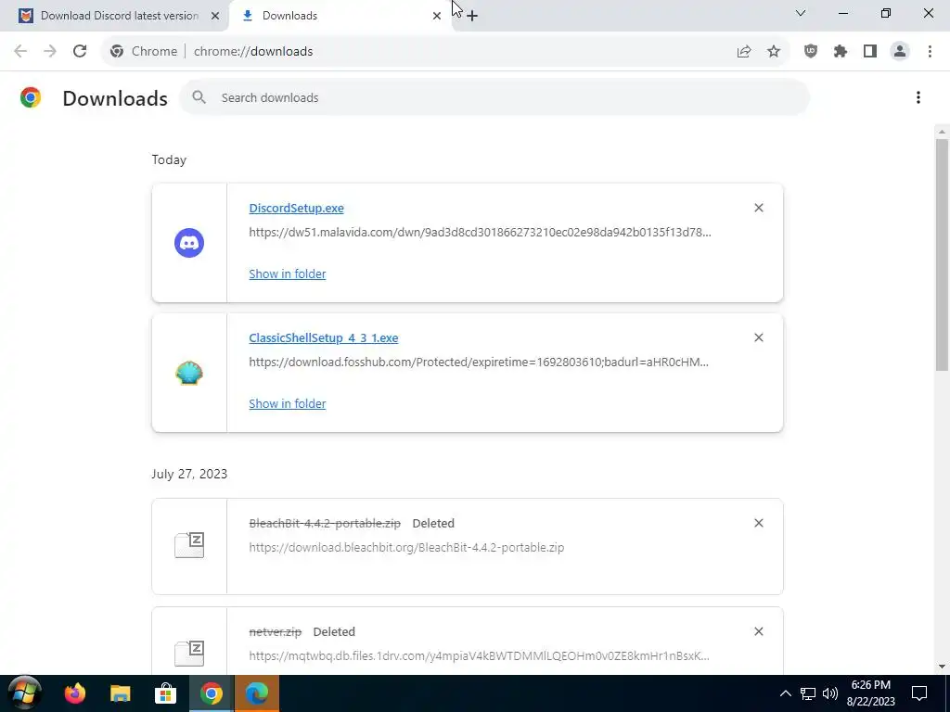Click the scrollbar up arrow
The image size is (950, 712).
coord(942,132)
